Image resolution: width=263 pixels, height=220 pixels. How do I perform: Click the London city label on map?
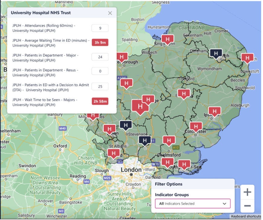[x=131, y=170]
